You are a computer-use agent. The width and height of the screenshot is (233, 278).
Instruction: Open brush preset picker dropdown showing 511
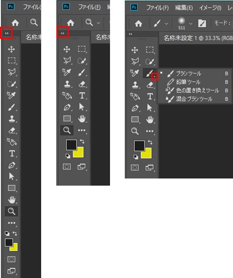pyautogui.click(x=185, y=23)
